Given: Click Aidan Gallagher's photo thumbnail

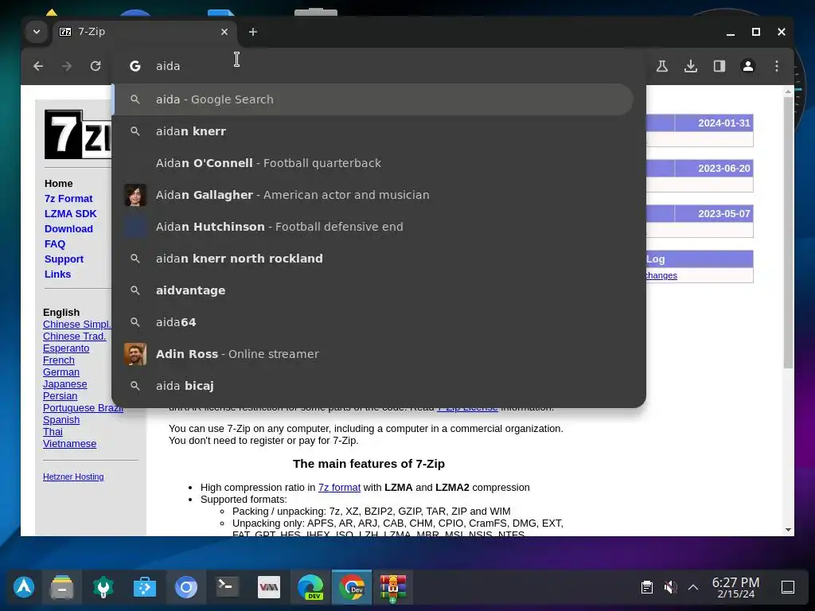Looking at the screenshot, I should pyautogui.click(x=135, y=195).
